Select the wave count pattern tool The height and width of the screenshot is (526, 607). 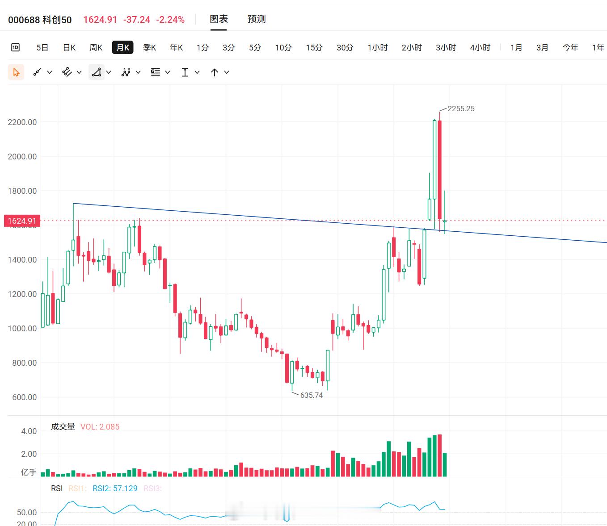click(126, 72)
